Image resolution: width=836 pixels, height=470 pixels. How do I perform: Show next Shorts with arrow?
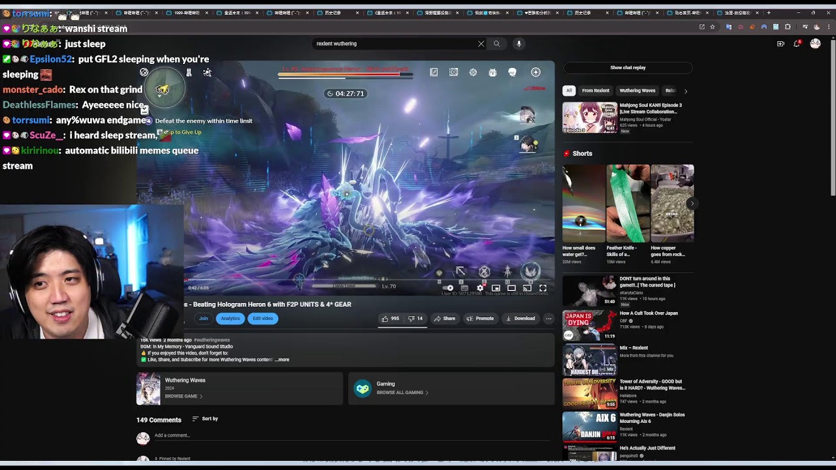pyautogui.click(x=692, y=204)
